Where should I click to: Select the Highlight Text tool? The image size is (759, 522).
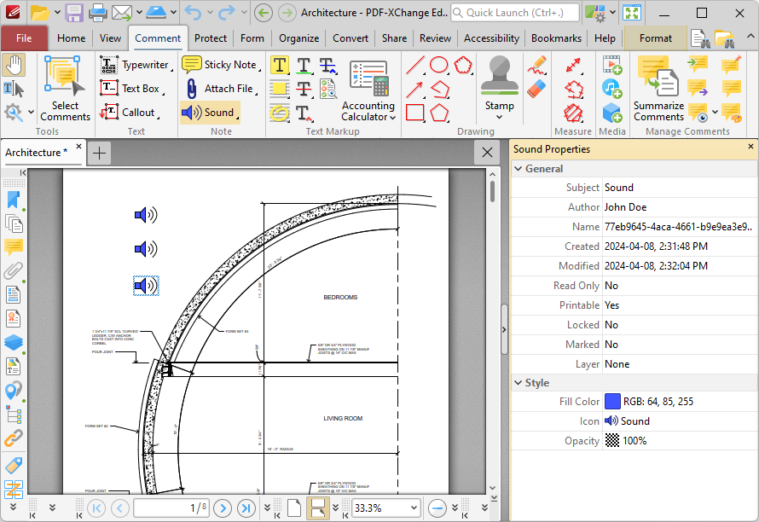(280, 66)
